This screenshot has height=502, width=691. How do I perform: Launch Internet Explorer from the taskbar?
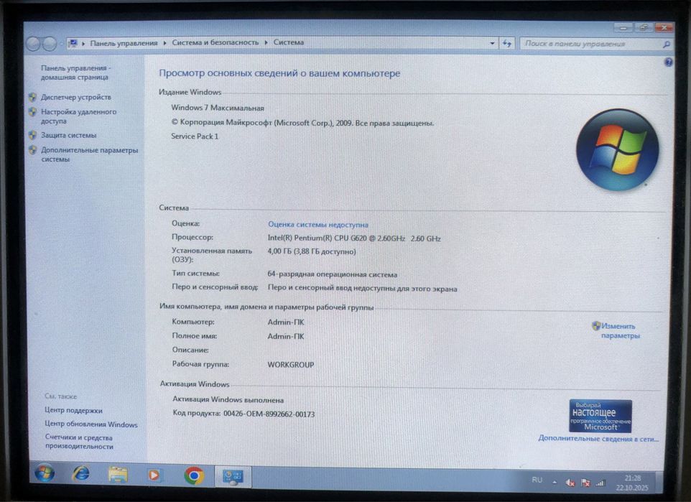coord(81,474)
